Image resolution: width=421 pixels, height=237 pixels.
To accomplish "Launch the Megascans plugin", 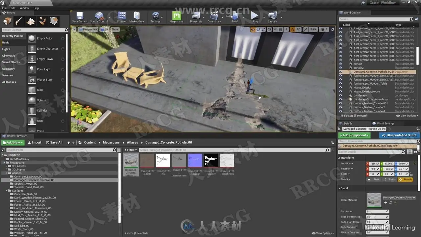I will [177, 17].
